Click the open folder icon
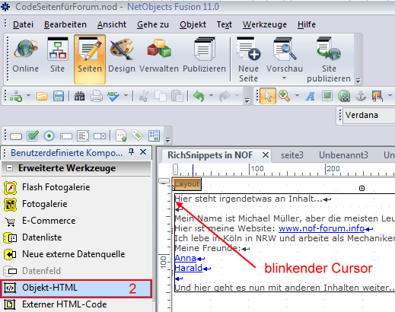Screen dimensions: 395x312 pyautogui.click(x=42, y=97)
